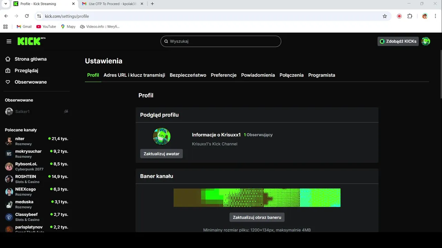Bookmark this page with star icon
This screenshot has width=442, height=248.
[385, 16]
